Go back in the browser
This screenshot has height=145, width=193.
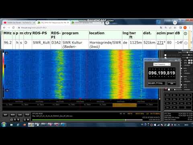coord(4,28)
